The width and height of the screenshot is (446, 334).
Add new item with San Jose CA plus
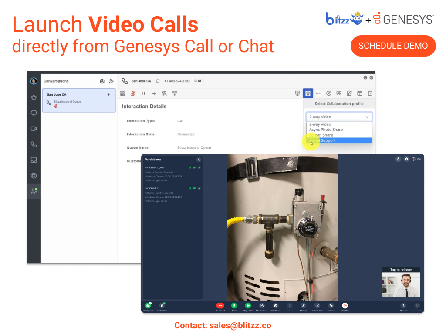[x=108, y=94]
